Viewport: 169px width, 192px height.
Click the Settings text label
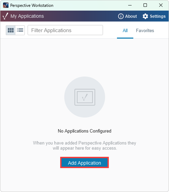tap(158, 16)
